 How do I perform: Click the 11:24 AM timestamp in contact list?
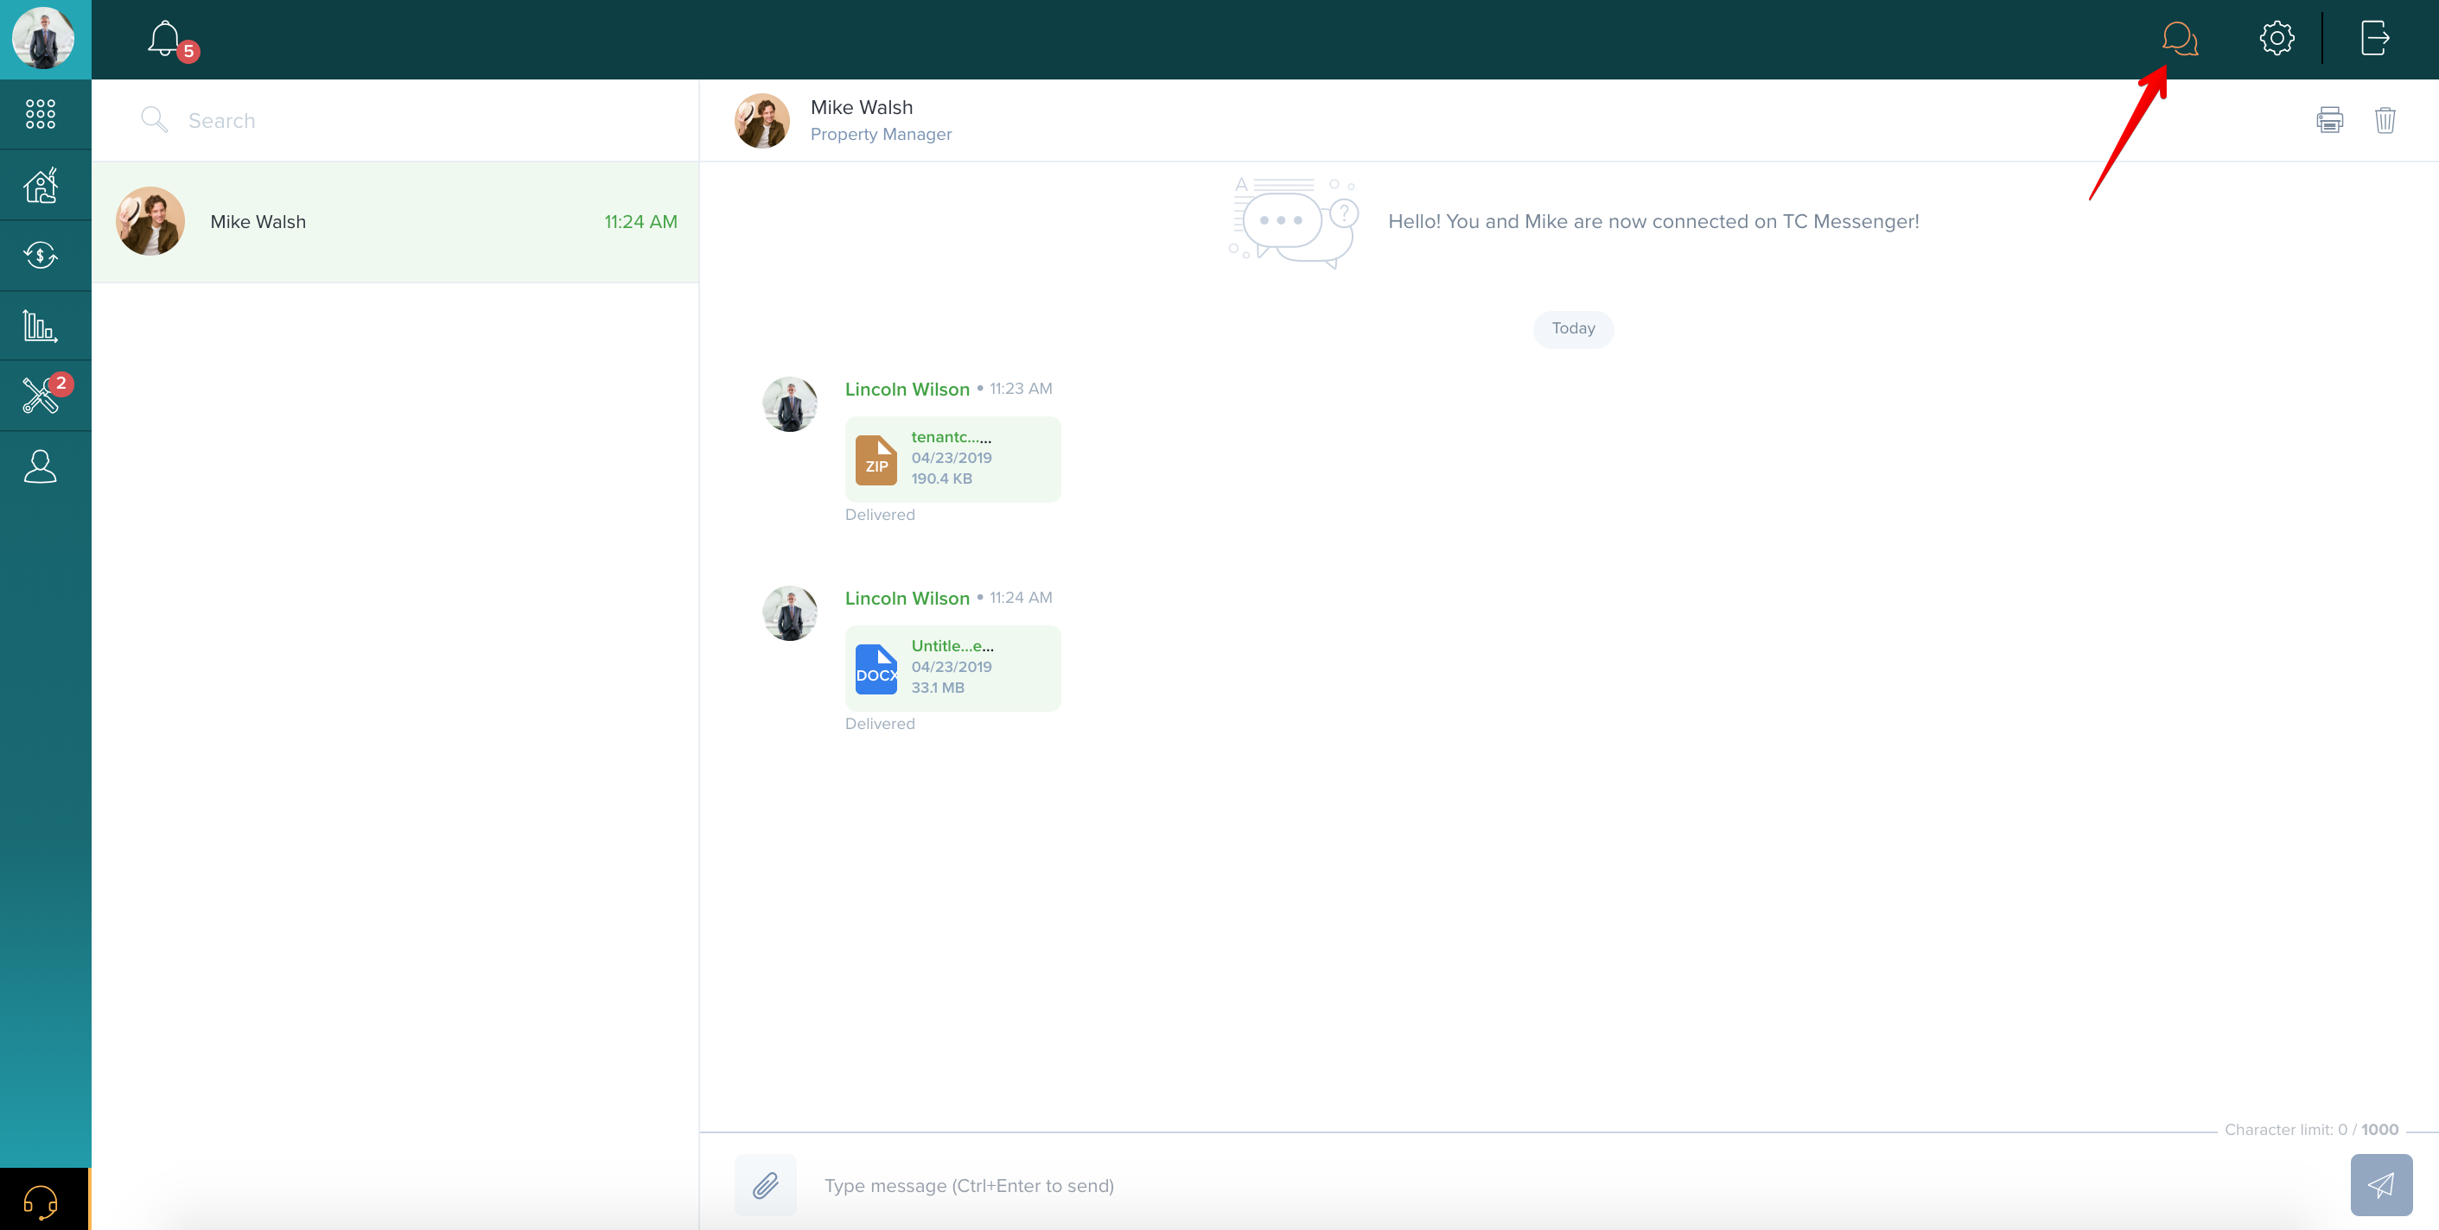pyautogui.click(x=641, y=221)
